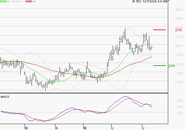The image size is (185, 130).
Task: Click the last J month marker
Action: 143,128
